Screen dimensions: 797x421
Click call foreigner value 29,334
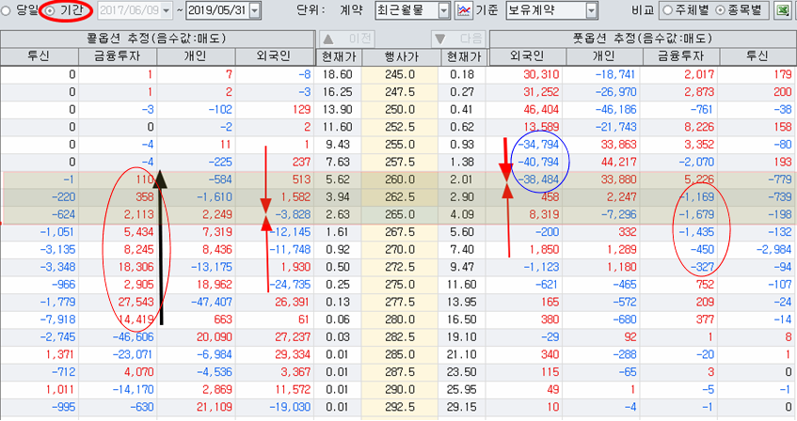[x=293, y=355]
